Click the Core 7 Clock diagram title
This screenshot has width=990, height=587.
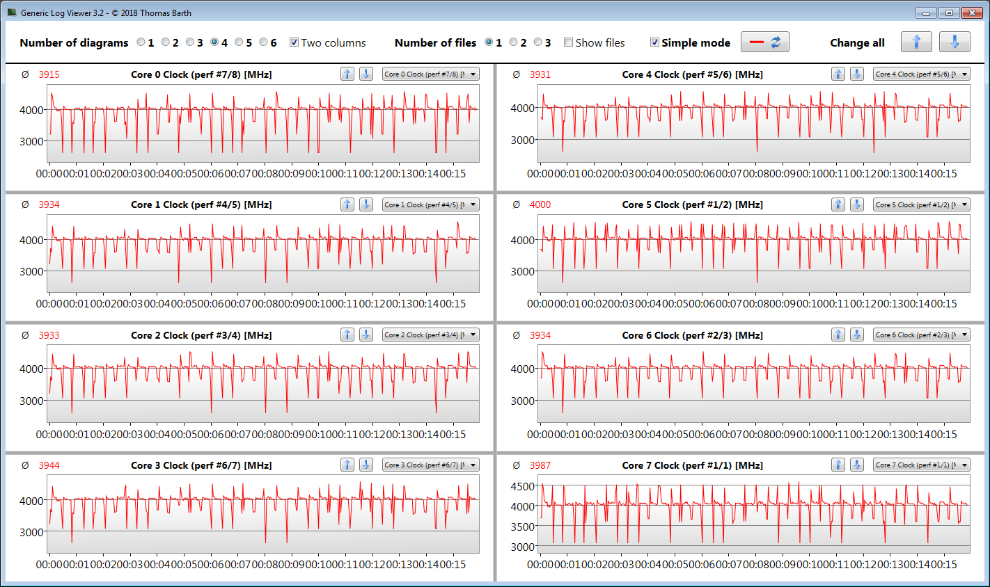(692, 465)
